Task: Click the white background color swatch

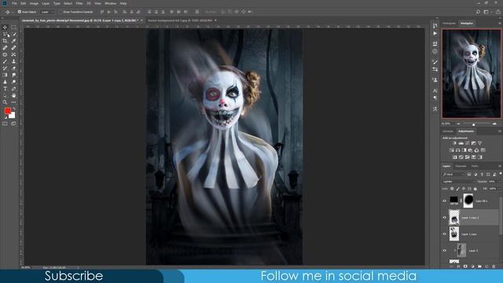Action: [x=13, y=116]
